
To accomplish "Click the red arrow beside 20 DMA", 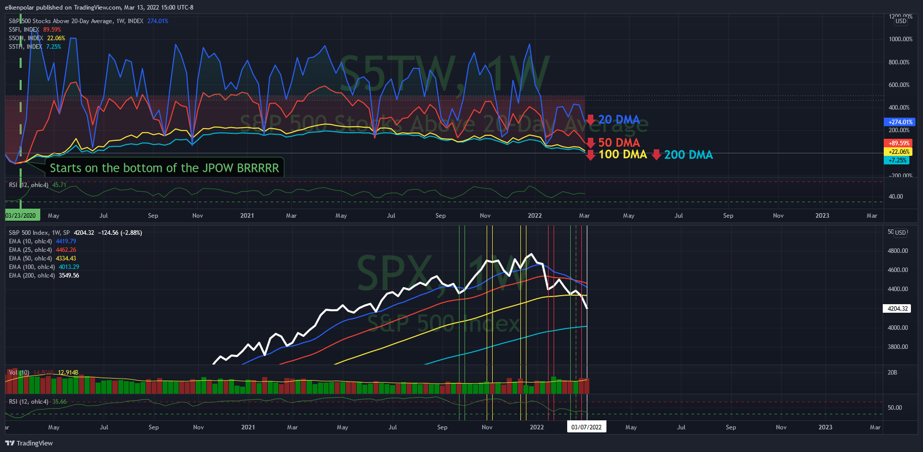I will click(x=591, y=120).
